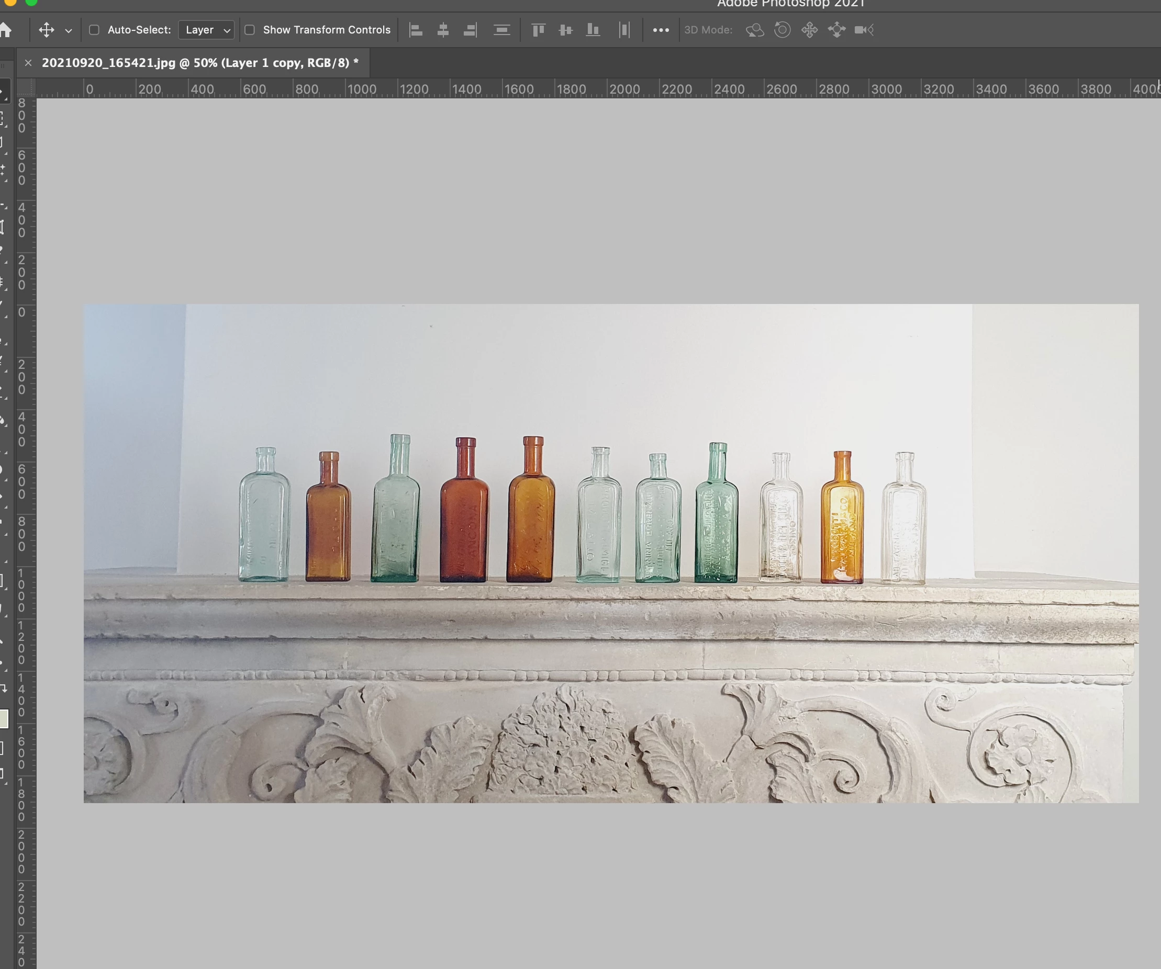Click the foreground color swatch

(3, 718)
